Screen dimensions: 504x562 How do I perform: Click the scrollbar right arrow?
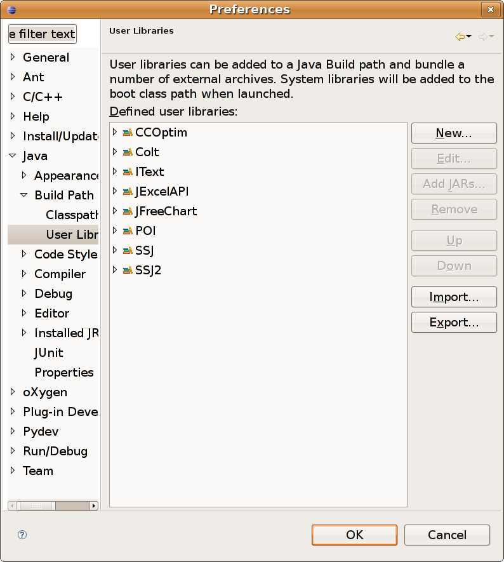click(x=94, y=505)
